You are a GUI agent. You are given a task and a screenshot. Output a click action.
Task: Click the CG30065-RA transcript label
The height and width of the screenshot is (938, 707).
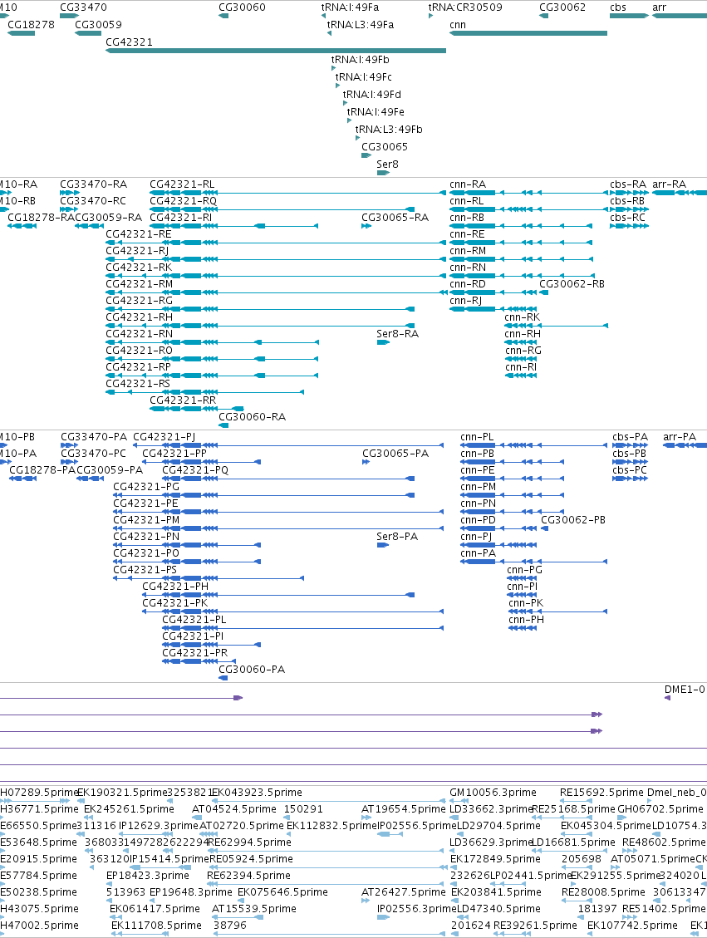tap(395, 218)
